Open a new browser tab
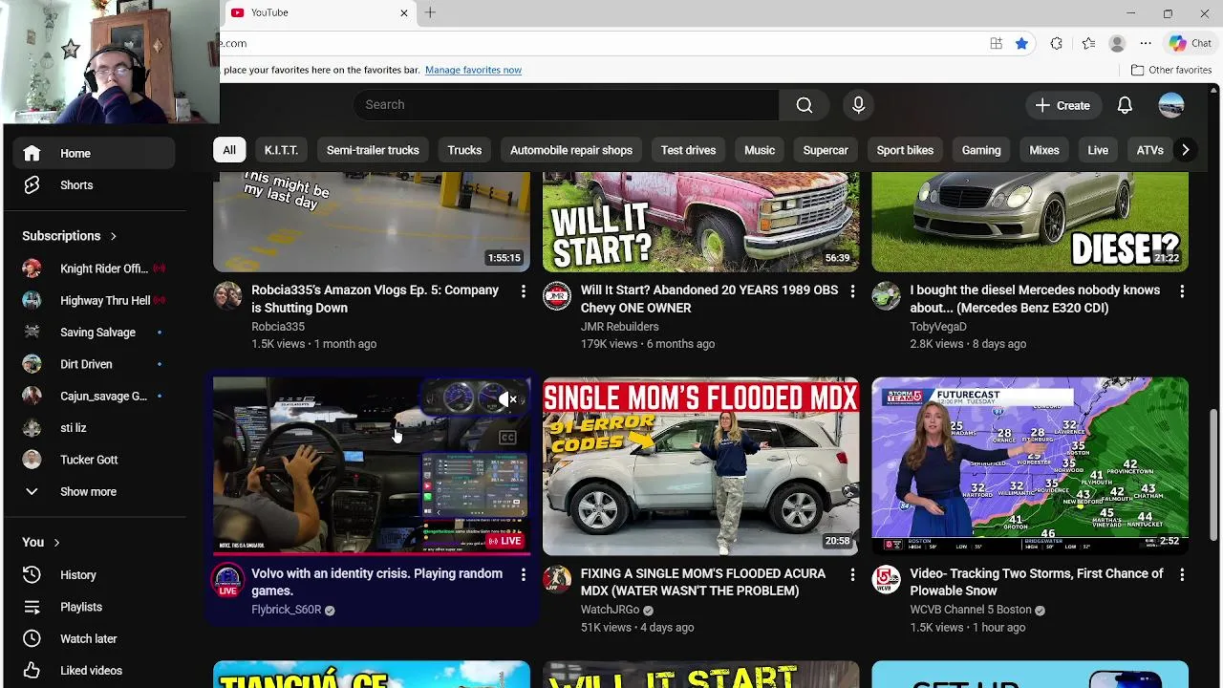Viewport: 1223px width, 688px height. point(430,12)
